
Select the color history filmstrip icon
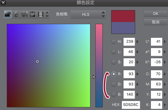point(41,14)
